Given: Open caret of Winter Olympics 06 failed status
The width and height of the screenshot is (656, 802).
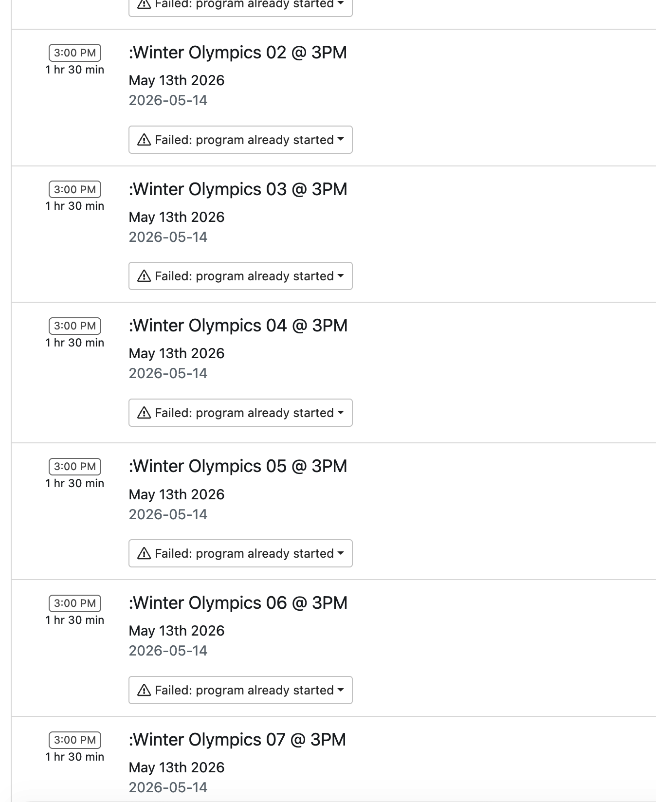Looking at the screenshot, I should (x=341, y=690).
